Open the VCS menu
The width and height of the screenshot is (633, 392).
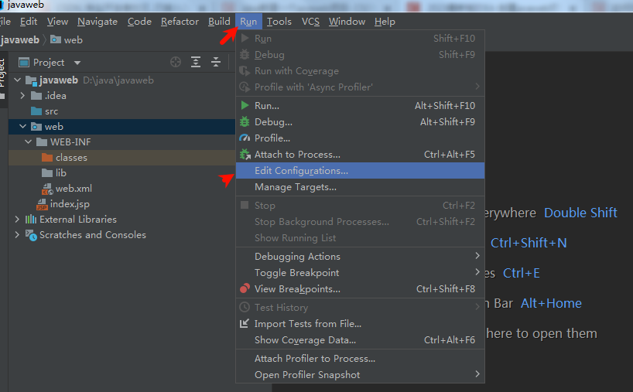310,22
